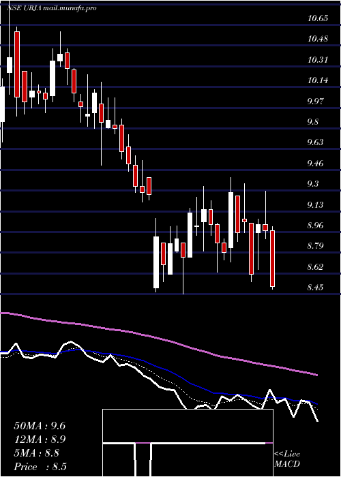Select the 10.48 price axis label

point(318,40)
